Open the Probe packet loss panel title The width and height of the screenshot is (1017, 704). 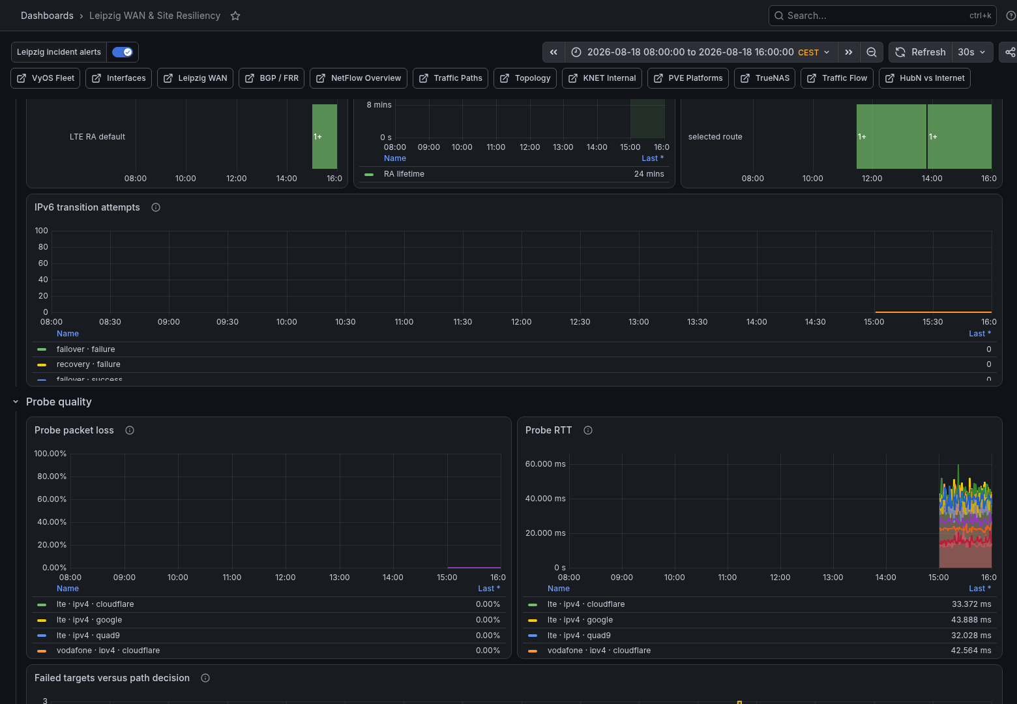pos(74,430)
